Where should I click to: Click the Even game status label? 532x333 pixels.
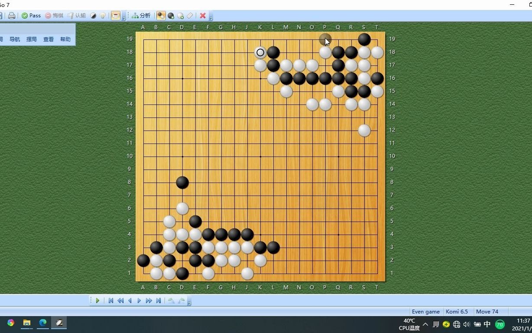click(x=426, y=311)
